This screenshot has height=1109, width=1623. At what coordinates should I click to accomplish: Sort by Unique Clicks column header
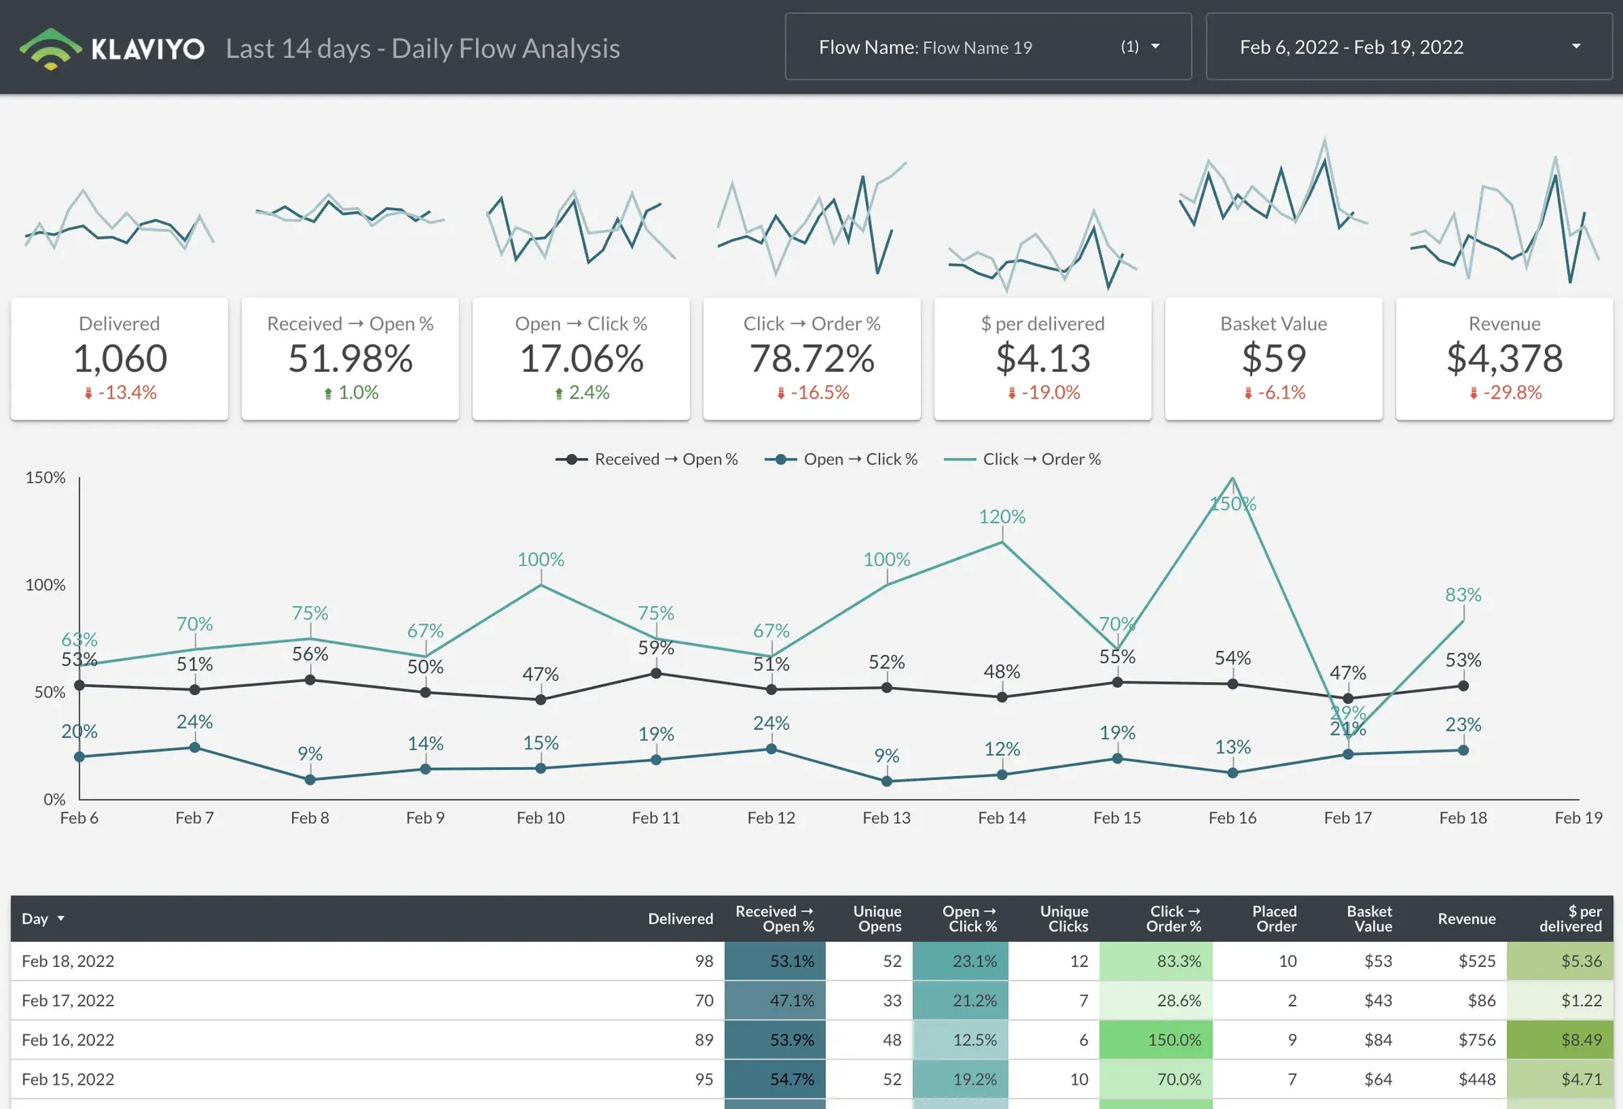coord(1064,918)
